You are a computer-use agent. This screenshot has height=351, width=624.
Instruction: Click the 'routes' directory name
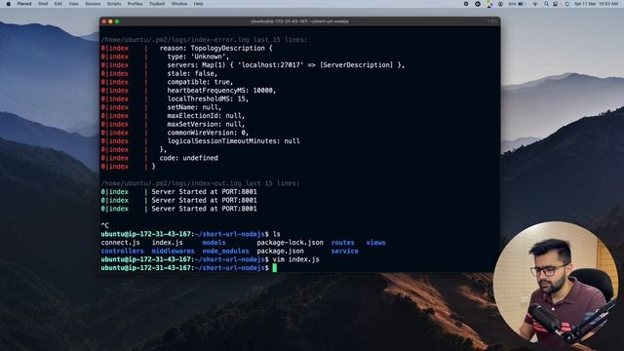tap(342, 243)
